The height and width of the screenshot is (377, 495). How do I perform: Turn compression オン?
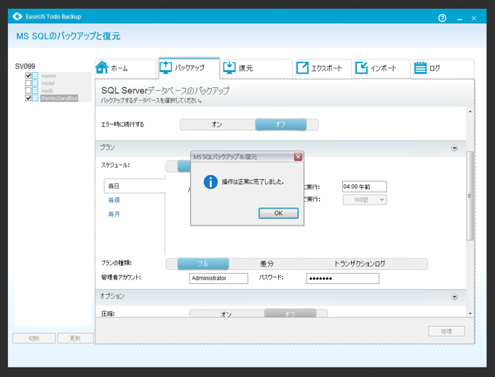pos(226,314)
